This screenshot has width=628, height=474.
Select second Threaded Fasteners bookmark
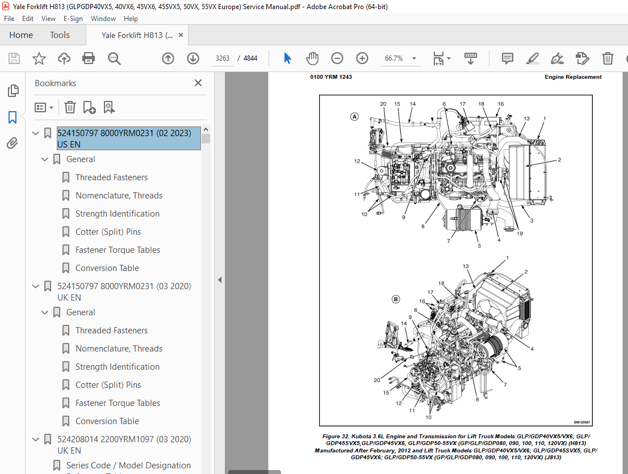click(111, 331)
